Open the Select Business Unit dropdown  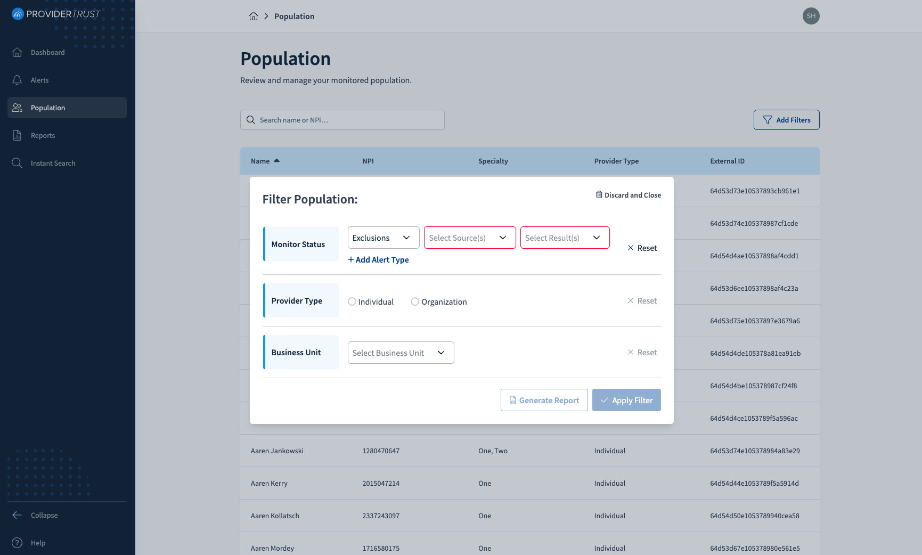coord(401,353)
